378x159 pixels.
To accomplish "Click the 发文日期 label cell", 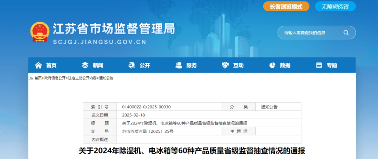I will [100, 115].
